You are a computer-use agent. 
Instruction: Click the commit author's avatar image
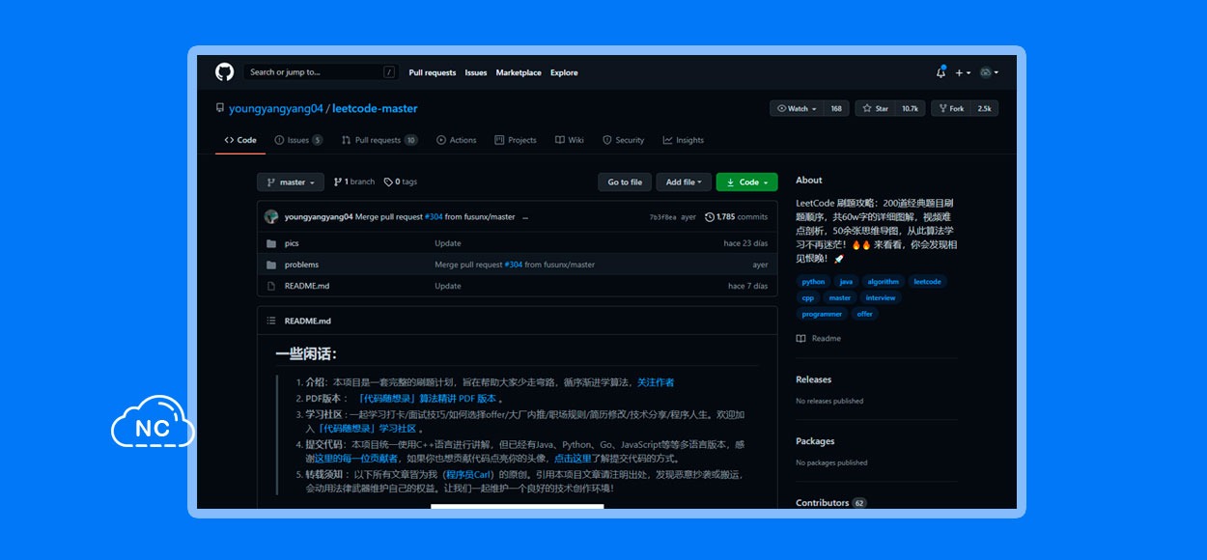click(x=271, y=217)
